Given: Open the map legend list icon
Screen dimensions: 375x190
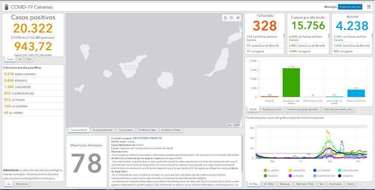Looking at the screenshot, I should (x=231, y=18).
